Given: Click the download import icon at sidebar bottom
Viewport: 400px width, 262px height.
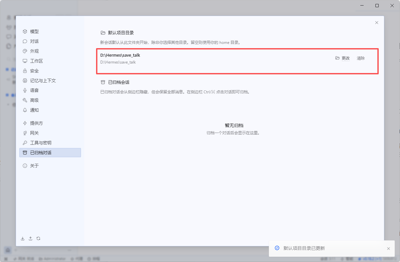Looking at the screenshot, I should pyautogui.click(x=23, y=238).
